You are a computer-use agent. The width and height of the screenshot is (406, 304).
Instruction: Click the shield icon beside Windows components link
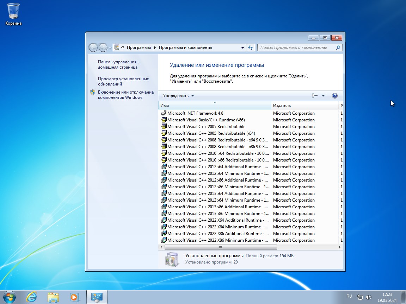(x=93, y=92)
